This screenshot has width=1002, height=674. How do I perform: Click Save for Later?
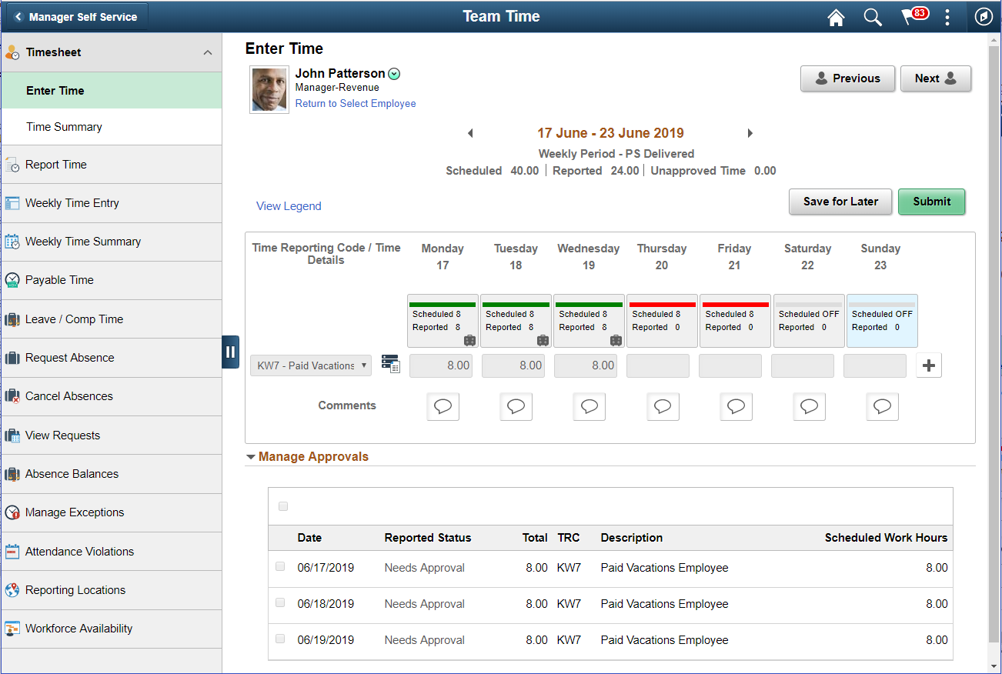840,202
